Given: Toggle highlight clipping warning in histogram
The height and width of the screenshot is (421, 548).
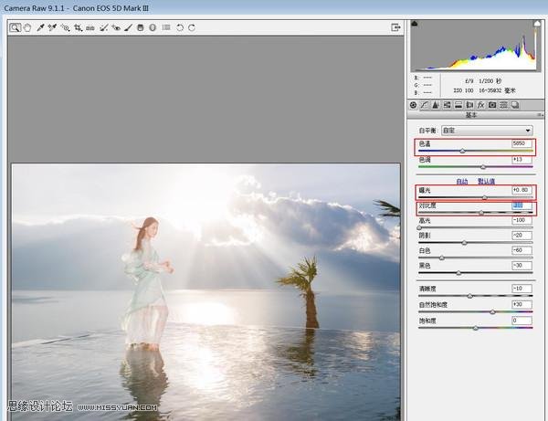Looking at the screenshot, I should tap(535, 22).
